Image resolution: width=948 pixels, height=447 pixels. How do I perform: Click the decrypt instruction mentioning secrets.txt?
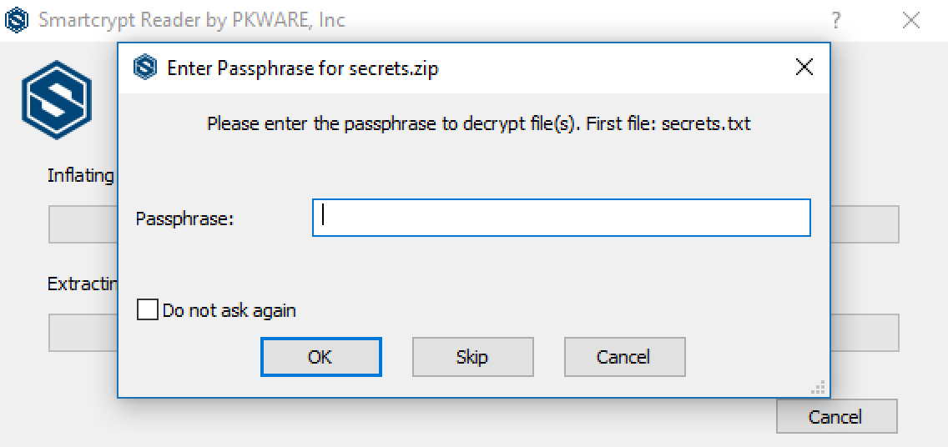[478, 123]
